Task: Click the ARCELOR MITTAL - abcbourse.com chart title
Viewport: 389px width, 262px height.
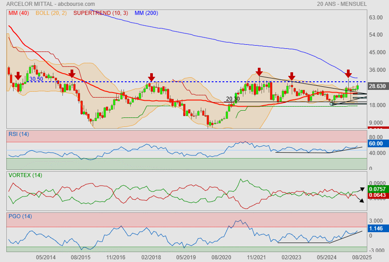Action: pyautogui.click(x=51, y=4)
